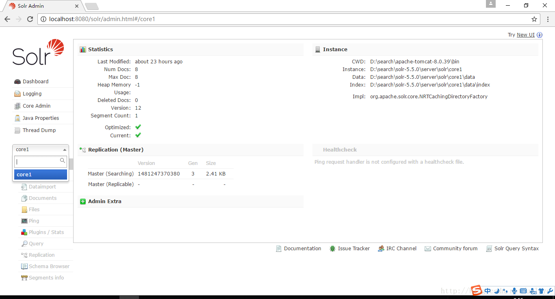Screen dimensions: 555x299
Task: Open the IME user account icon
Action: click(532, 291)
